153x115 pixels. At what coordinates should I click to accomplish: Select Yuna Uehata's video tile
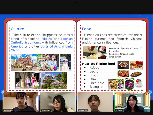[x=58, y=102]
